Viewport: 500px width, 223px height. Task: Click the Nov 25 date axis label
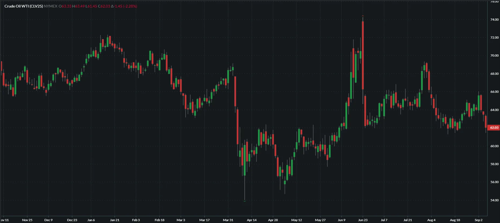coord(27,220)
